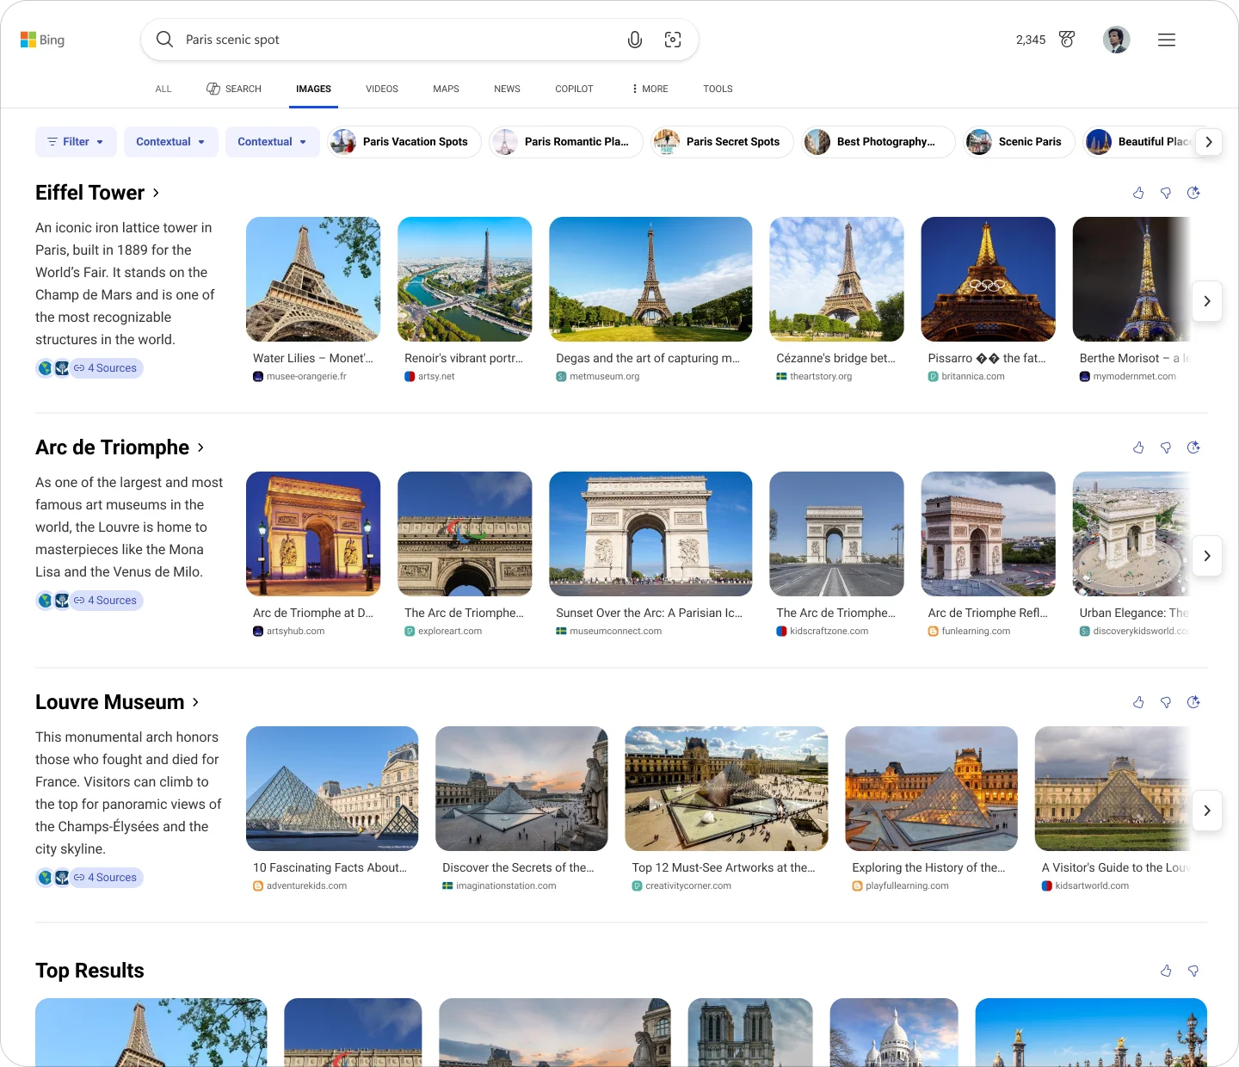This screenshot has width=1239, height=1067.
Task: Click the regenerate icon beside Louvre Museum feedback
Action: [x=1193, y=701]
